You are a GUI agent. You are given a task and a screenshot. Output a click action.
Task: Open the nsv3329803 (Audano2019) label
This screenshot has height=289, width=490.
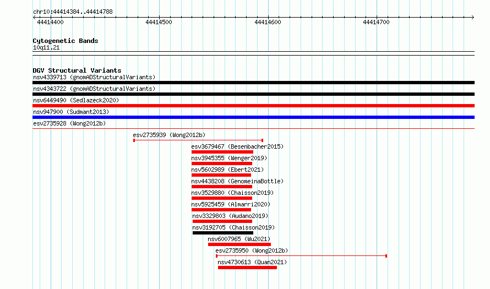click(x=230, y=216)
